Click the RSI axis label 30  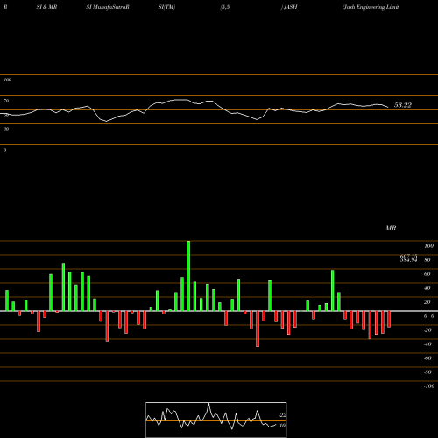[x=6, y=129]
